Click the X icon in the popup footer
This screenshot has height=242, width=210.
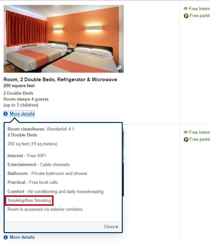pyautogui.click(x=117, y=227)
